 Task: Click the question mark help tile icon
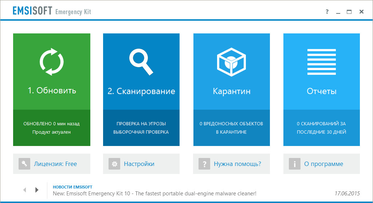click(x=204, y=164)
